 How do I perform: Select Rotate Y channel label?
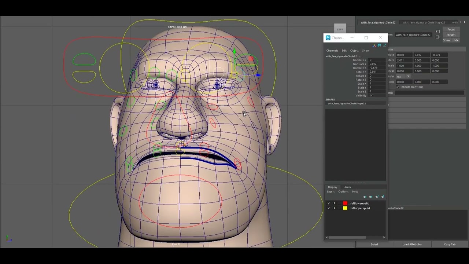point(361,76)
